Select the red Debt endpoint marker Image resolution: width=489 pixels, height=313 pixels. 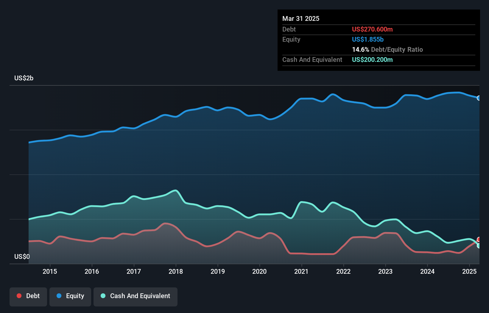[479, 240]
